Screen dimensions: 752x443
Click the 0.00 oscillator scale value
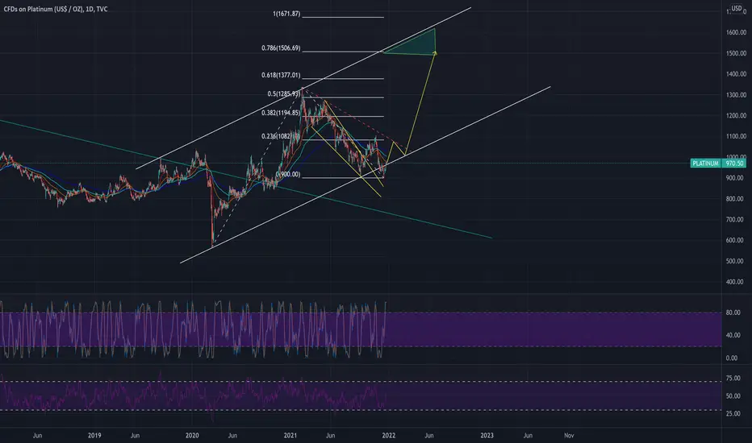pos(731,358)
